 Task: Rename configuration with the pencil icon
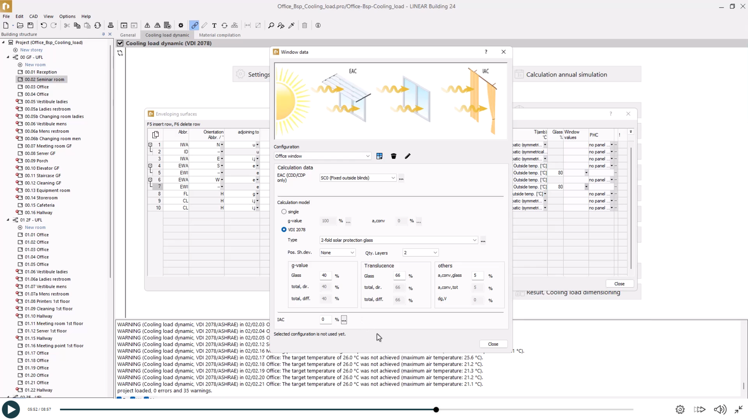[407, 156]
